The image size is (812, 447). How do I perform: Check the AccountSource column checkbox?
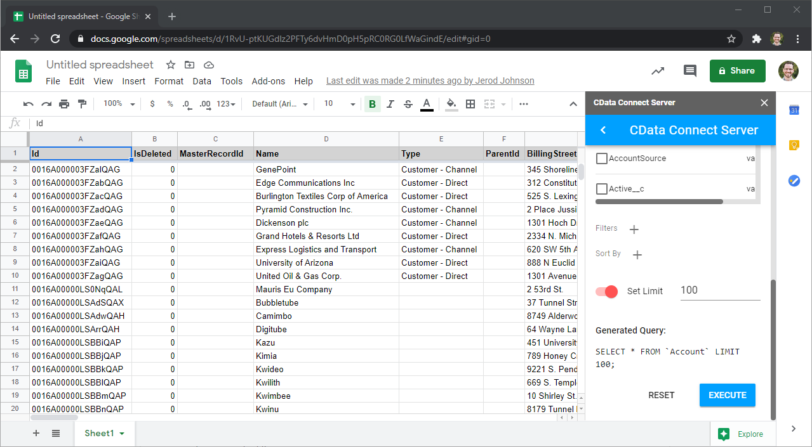click(602, 159)
